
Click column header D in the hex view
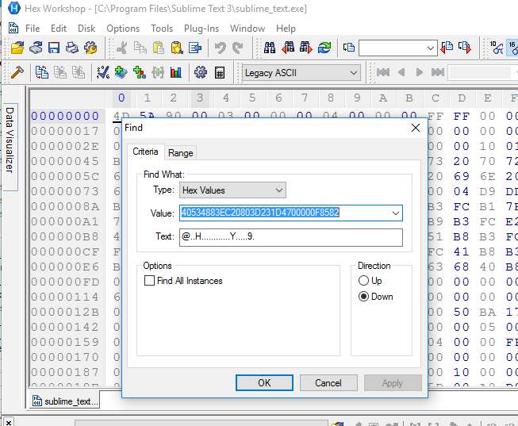[x=462, y=98]
